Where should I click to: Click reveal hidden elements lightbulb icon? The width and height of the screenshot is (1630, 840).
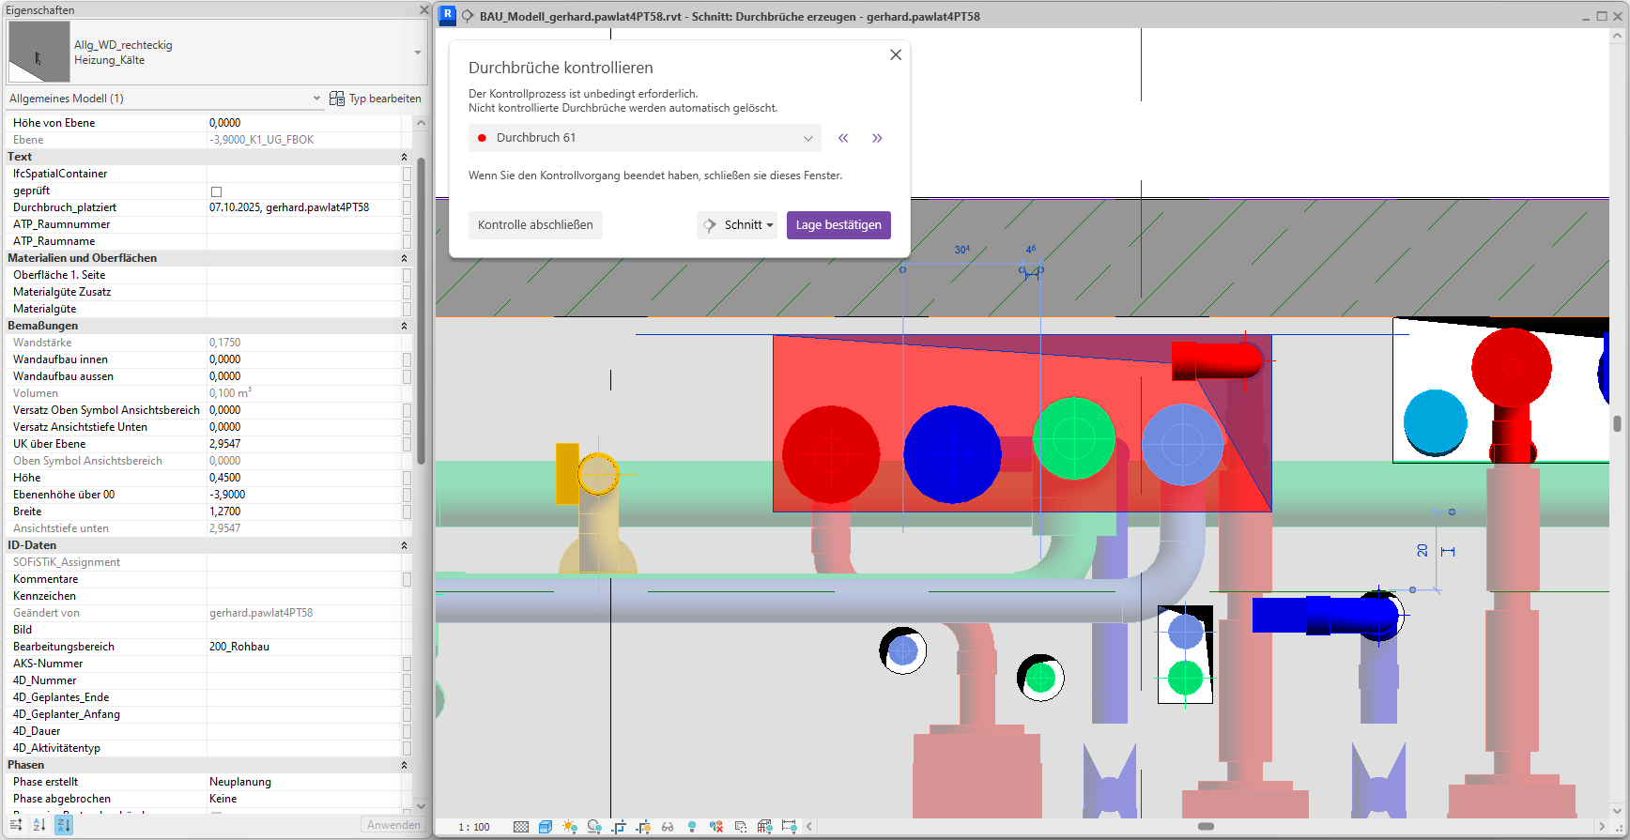point(692,827)
